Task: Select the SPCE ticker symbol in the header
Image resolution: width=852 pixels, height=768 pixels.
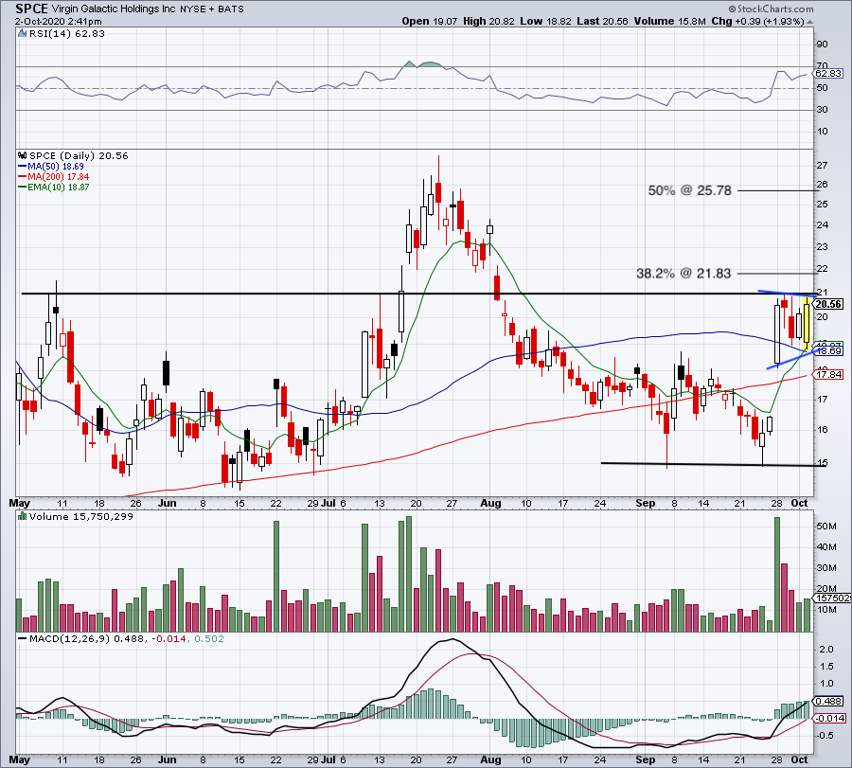Action: [31, 9]
